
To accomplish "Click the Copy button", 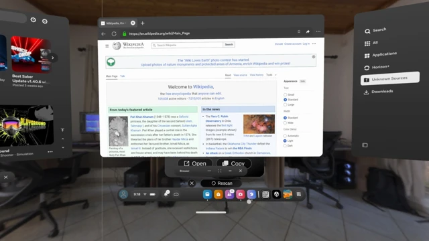I will 234,163.
